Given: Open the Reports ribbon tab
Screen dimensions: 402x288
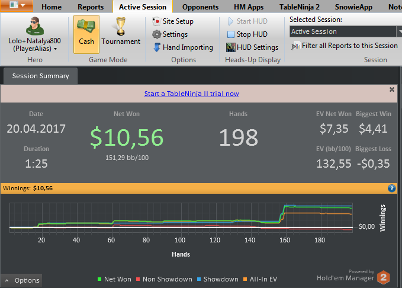Looking at the screenshot, I should click(91, 7).
